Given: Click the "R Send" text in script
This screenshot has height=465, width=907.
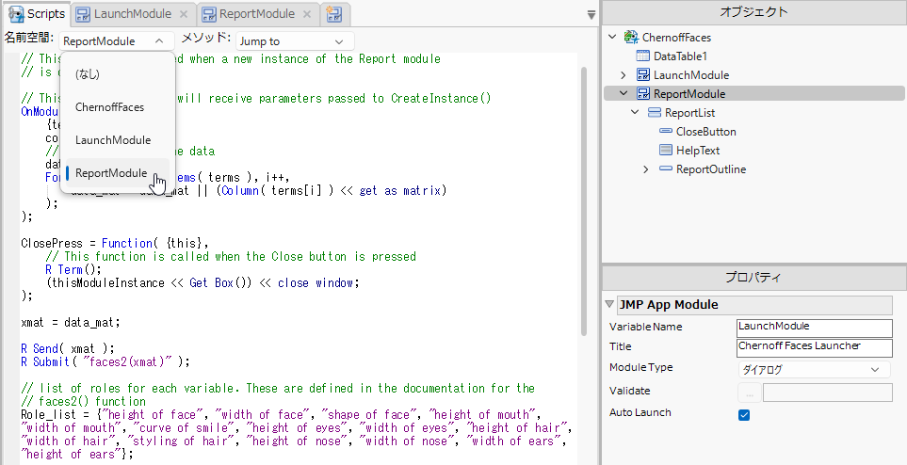Looking at the screenshot, I should [x=40, y=348].
